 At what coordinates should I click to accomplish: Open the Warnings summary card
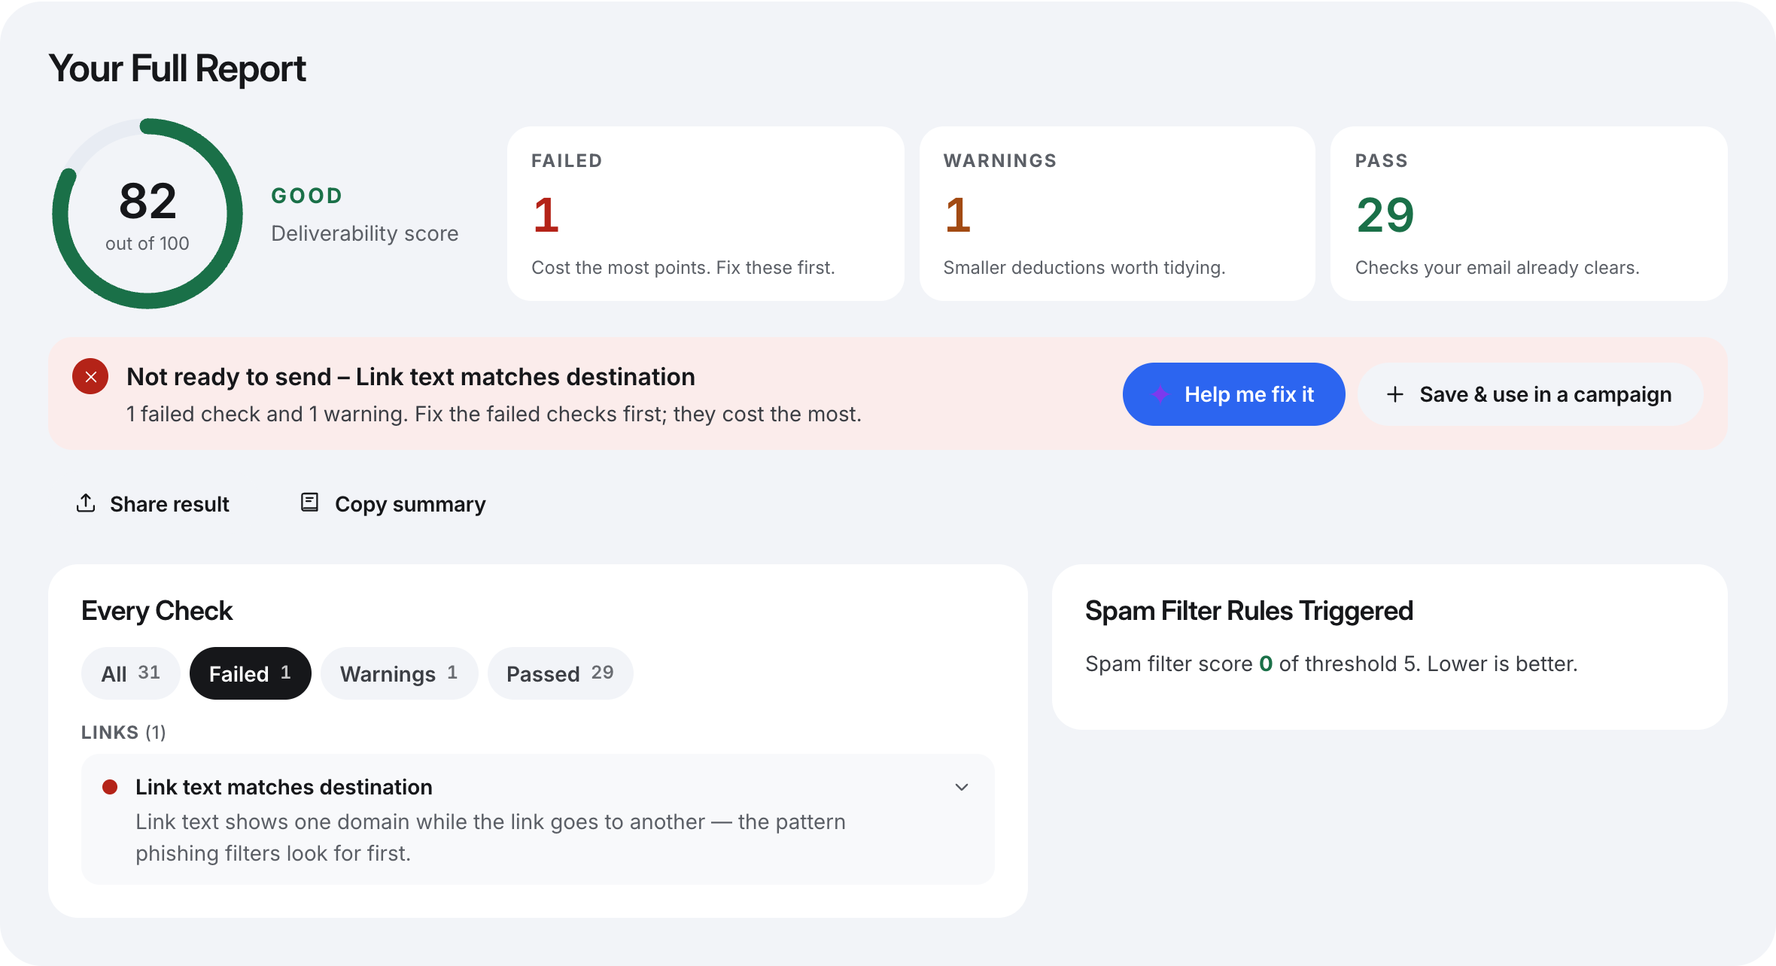(1117, 214)
